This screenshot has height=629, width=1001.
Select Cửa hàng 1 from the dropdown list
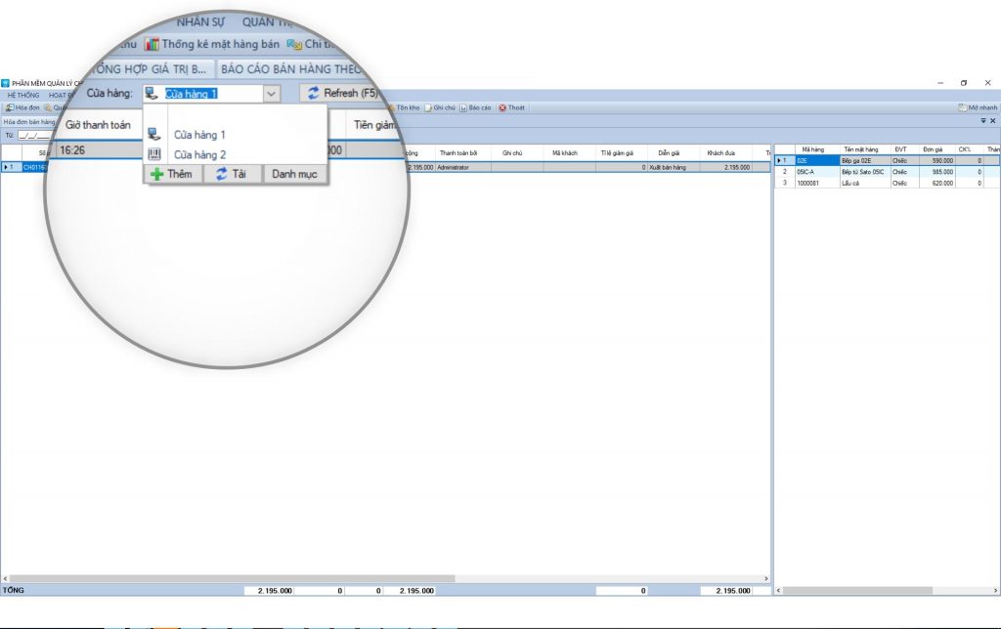[x=199, y=135]
